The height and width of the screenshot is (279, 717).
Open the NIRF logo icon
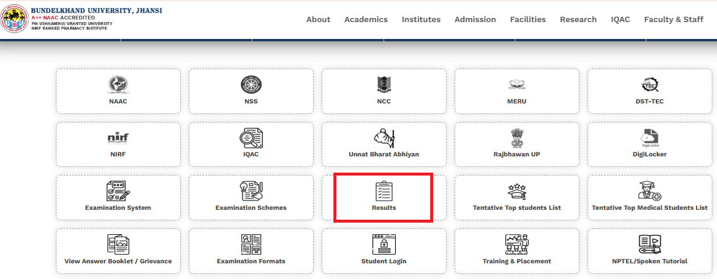(x=118, y=138)
